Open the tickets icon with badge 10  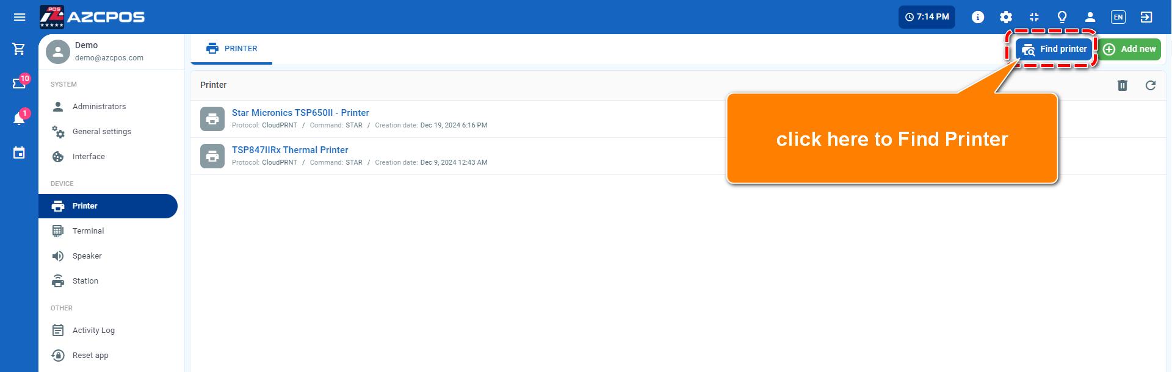20,82
